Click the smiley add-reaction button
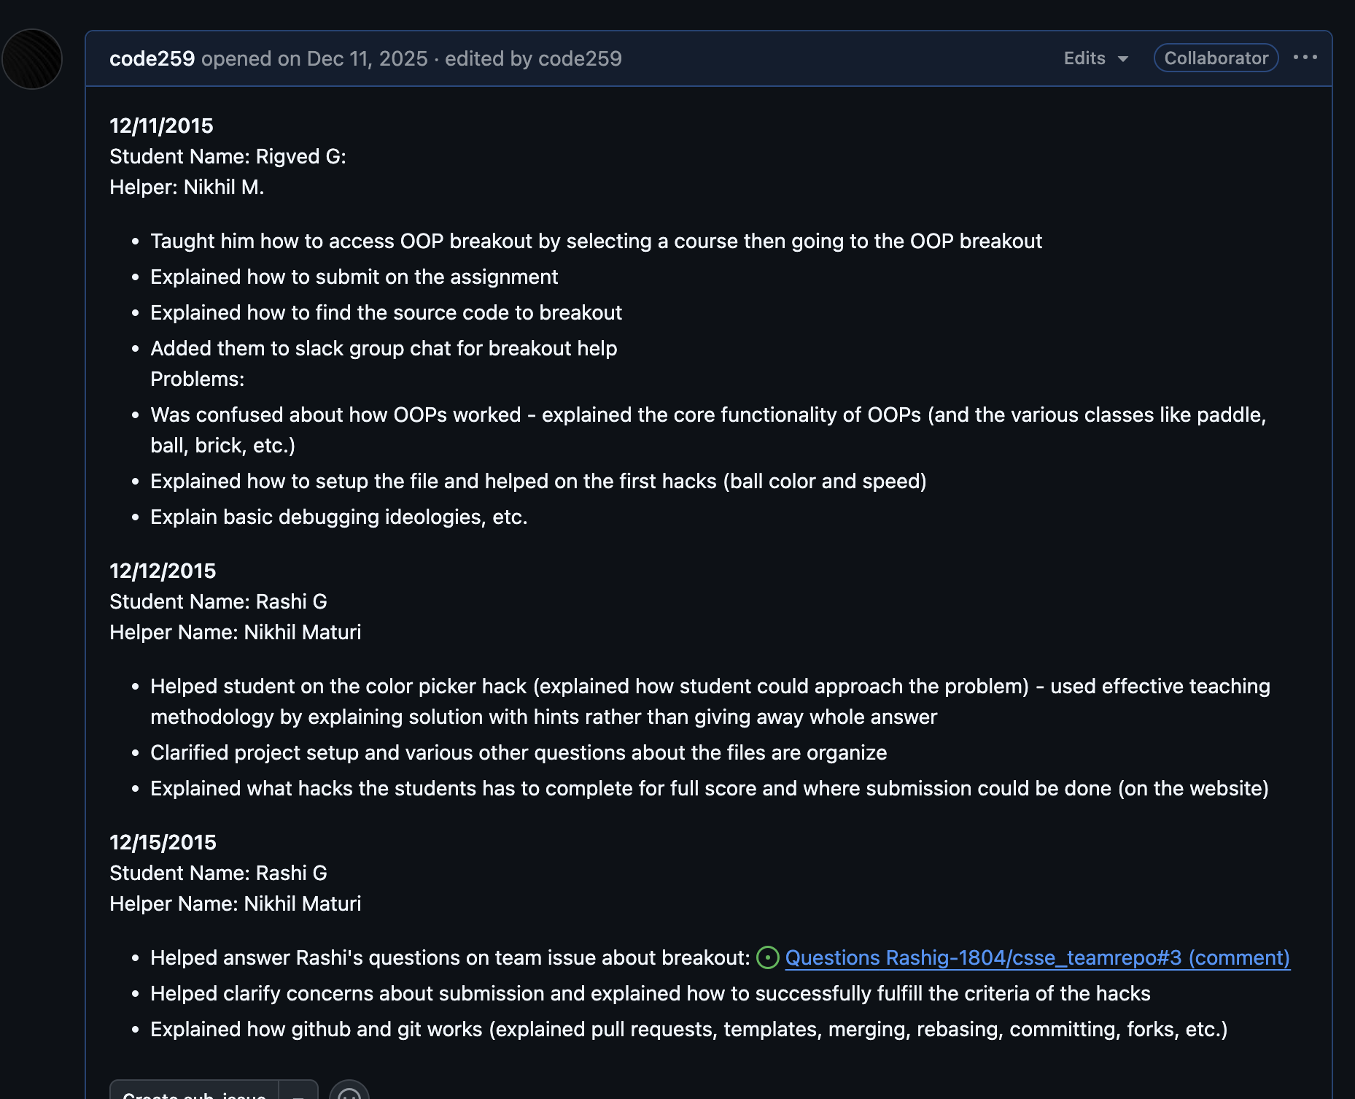1355x1099 pixels. 349,1092
